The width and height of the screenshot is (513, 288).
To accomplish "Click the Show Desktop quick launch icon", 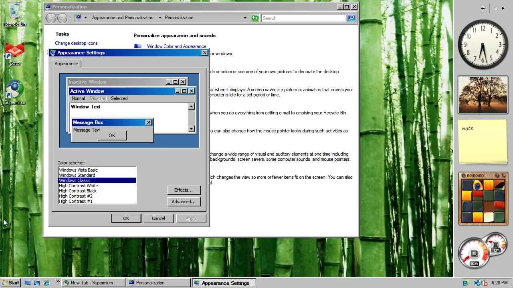I will (x=27, y=283).
